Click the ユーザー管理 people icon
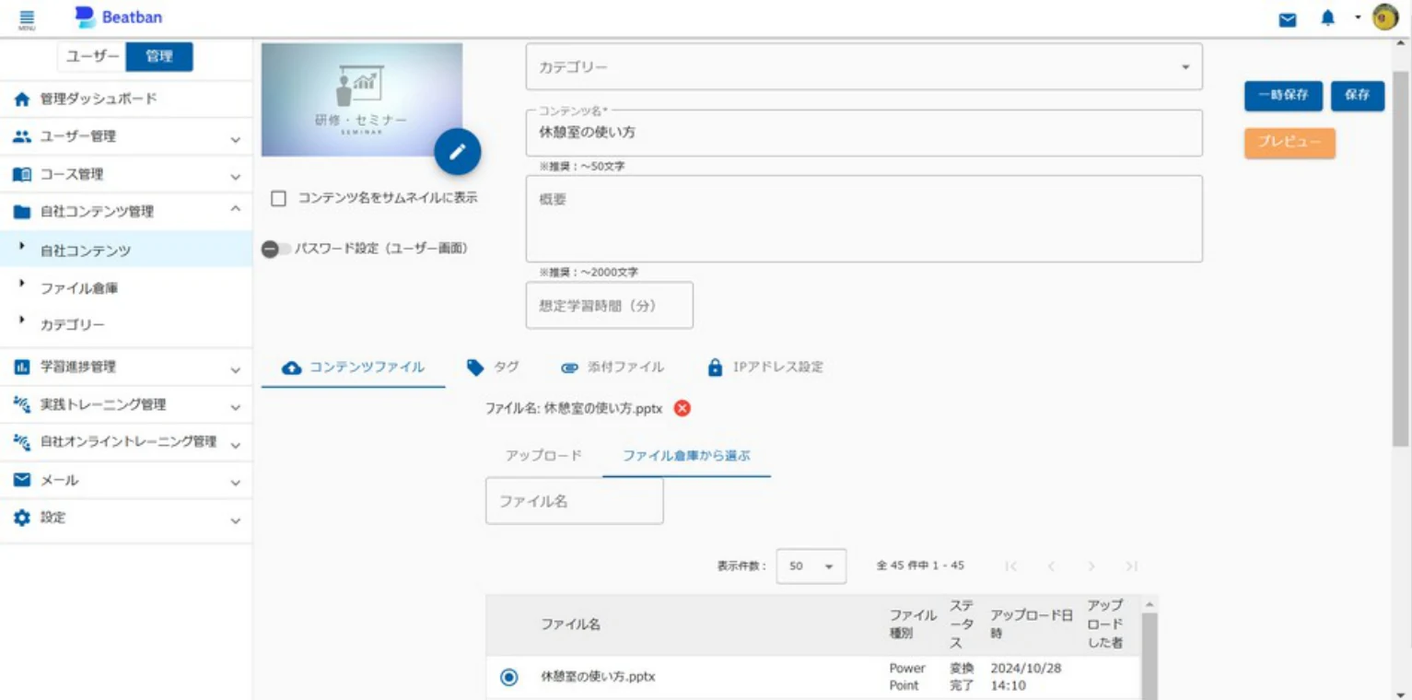The image size is (1412, 700). point(23,136)
